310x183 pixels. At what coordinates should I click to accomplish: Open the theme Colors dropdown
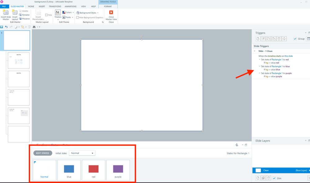point(68,12)
